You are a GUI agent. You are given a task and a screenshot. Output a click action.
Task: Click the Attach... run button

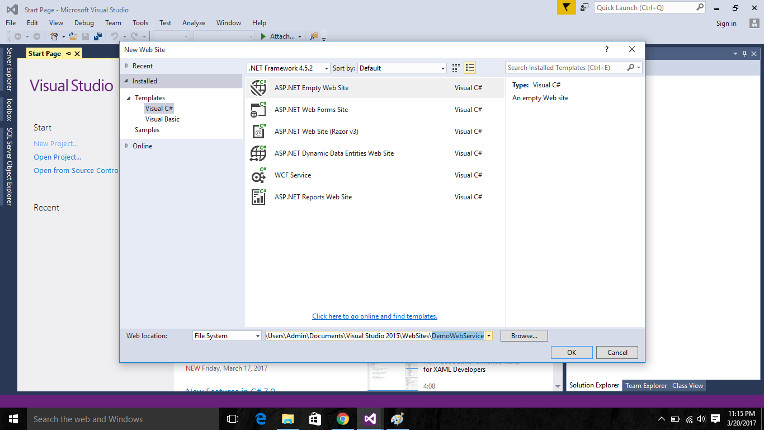pos(277,36)
